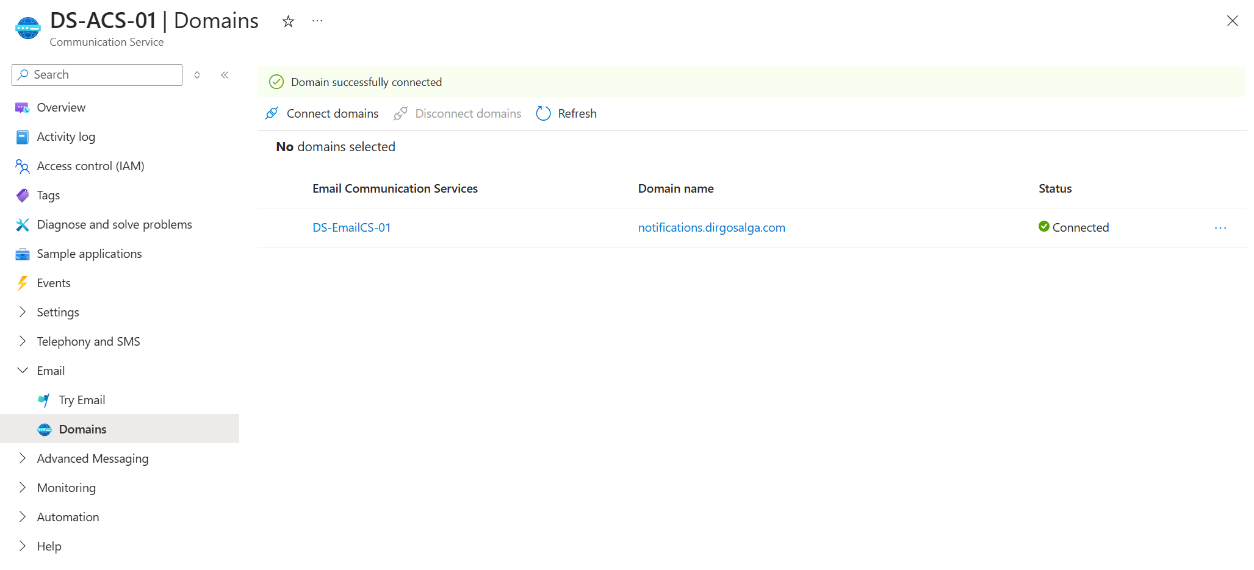
Task: Click the Events lightning bolt icon
Action: [x=23, y=283]
